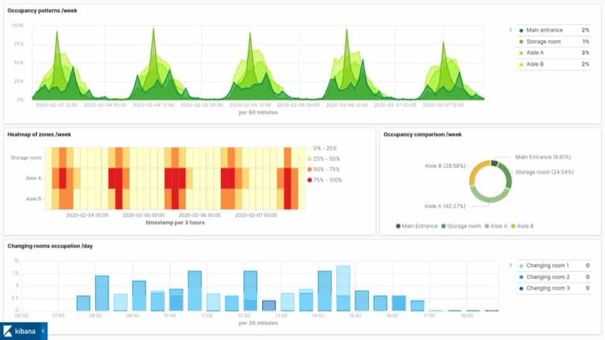Image resolution: width=605 pixels, height=340 pixels.
Task: Click the Storage room heatmap row label
Action: click(26, 157)
